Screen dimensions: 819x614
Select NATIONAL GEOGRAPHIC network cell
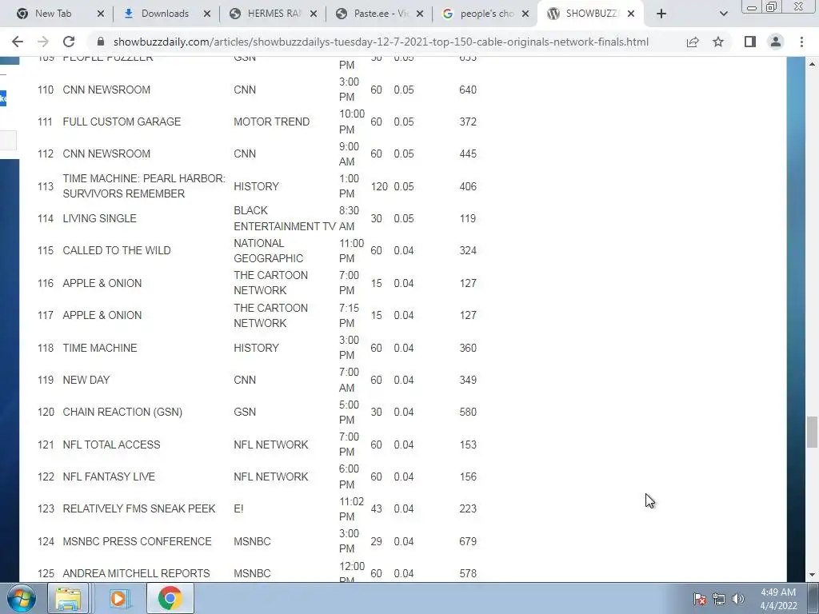(269, 250)
